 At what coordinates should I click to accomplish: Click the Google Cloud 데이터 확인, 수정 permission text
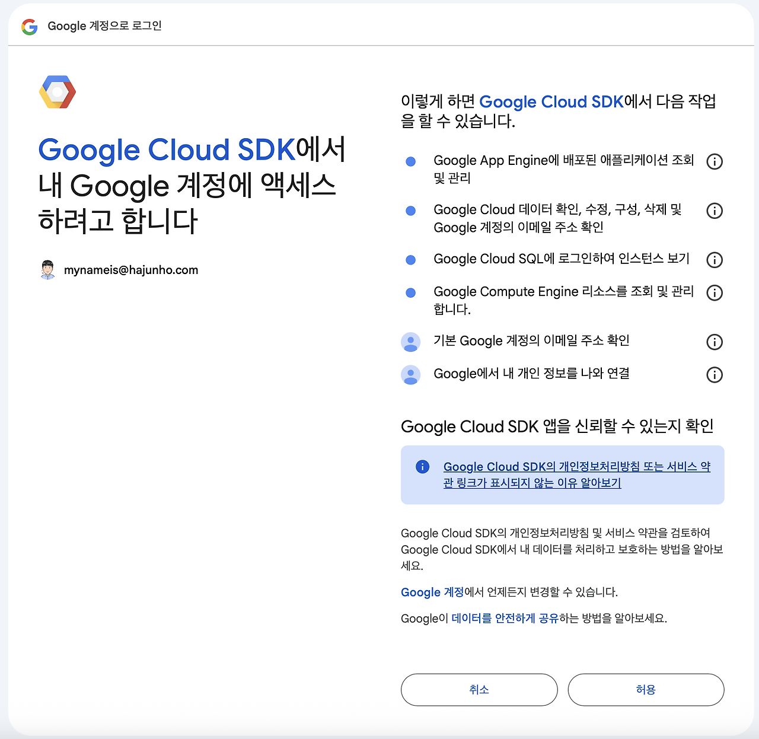pos(558,218)
